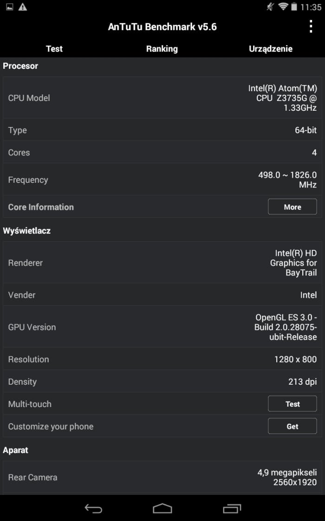This screenshot has height=521, width=325.
Task: Switch to the Test tab
Action: click(54, 48)
